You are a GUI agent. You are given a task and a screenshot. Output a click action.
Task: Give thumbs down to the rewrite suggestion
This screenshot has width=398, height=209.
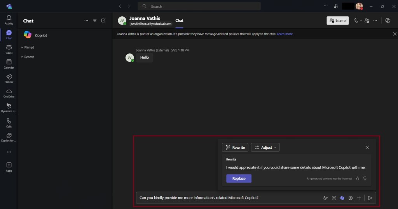click(365, 178)
